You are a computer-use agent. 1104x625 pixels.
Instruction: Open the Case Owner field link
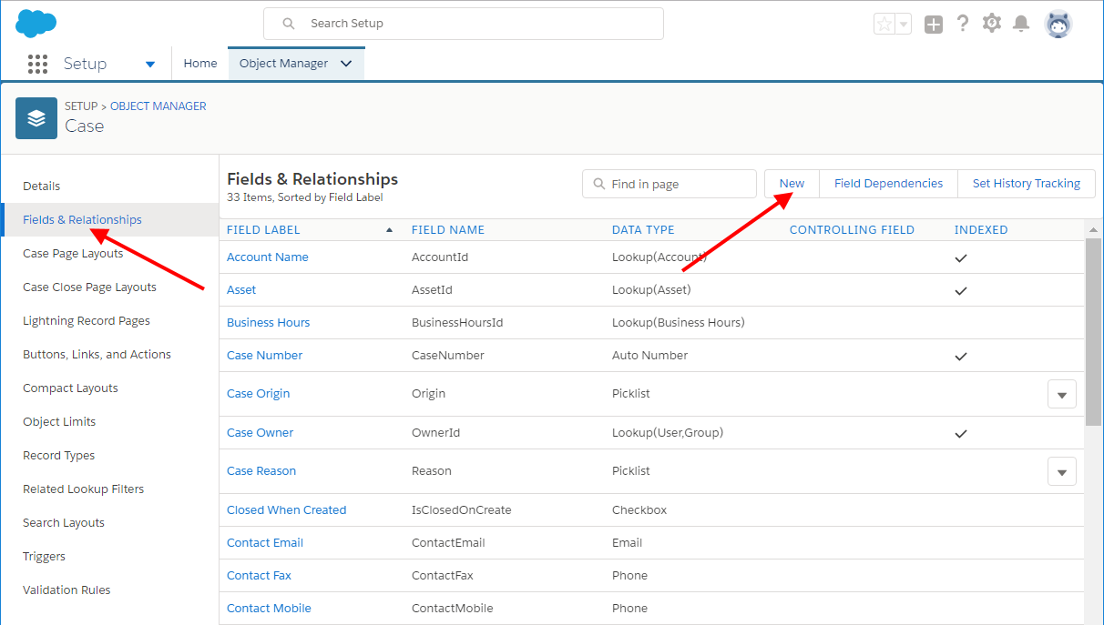[260, 432]
